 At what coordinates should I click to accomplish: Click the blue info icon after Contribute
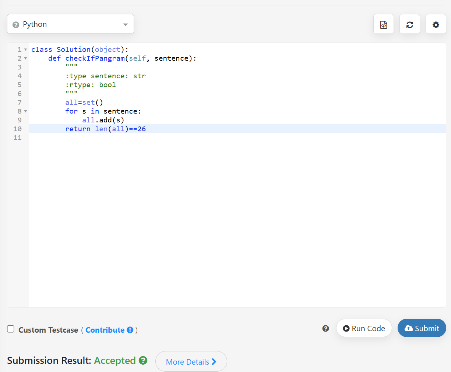[130, 330]
